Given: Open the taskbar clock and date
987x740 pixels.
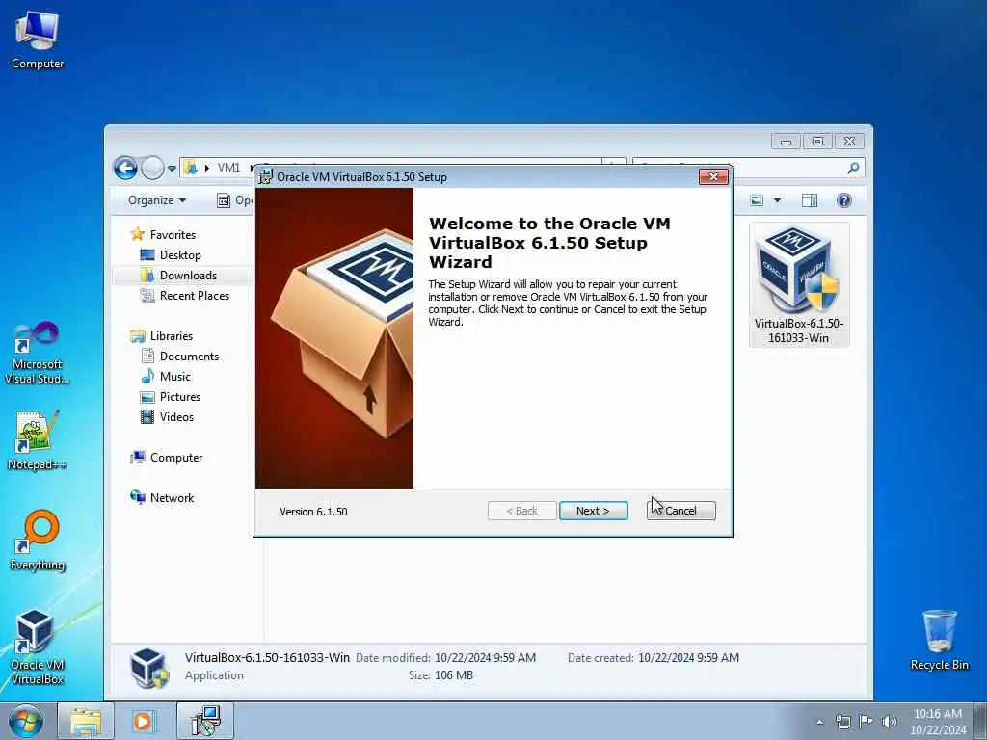Looking at the screenshot, I should (937, 722).
